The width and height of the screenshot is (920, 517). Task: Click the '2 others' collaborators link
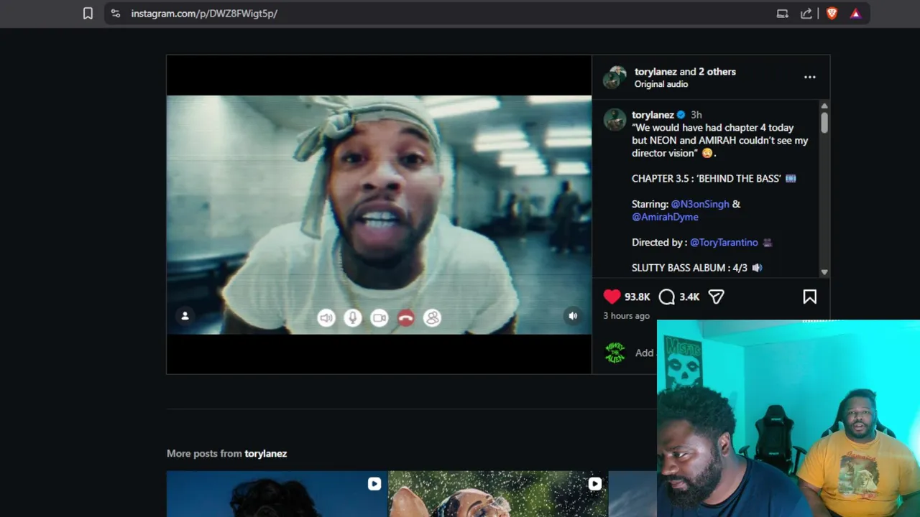pyautogui.click(x=717, y=72)
